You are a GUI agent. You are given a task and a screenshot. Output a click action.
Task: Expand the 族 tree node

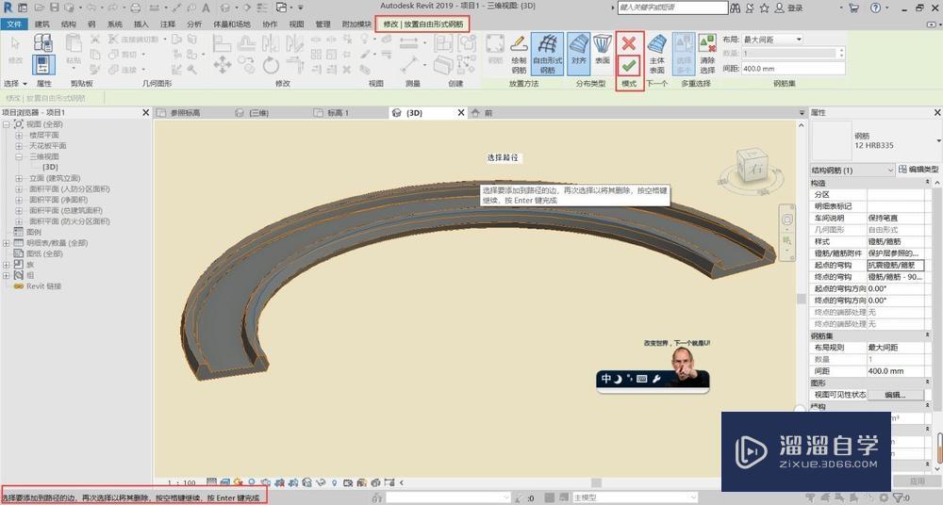tap(7, 265)
